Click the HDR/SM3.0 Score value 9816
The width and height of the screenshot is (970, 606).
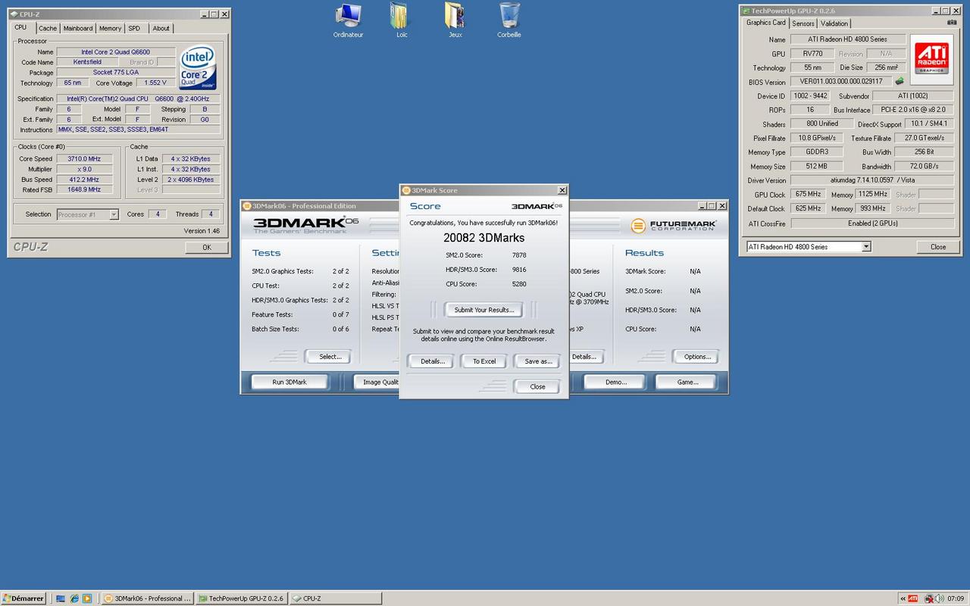point(519,270)
